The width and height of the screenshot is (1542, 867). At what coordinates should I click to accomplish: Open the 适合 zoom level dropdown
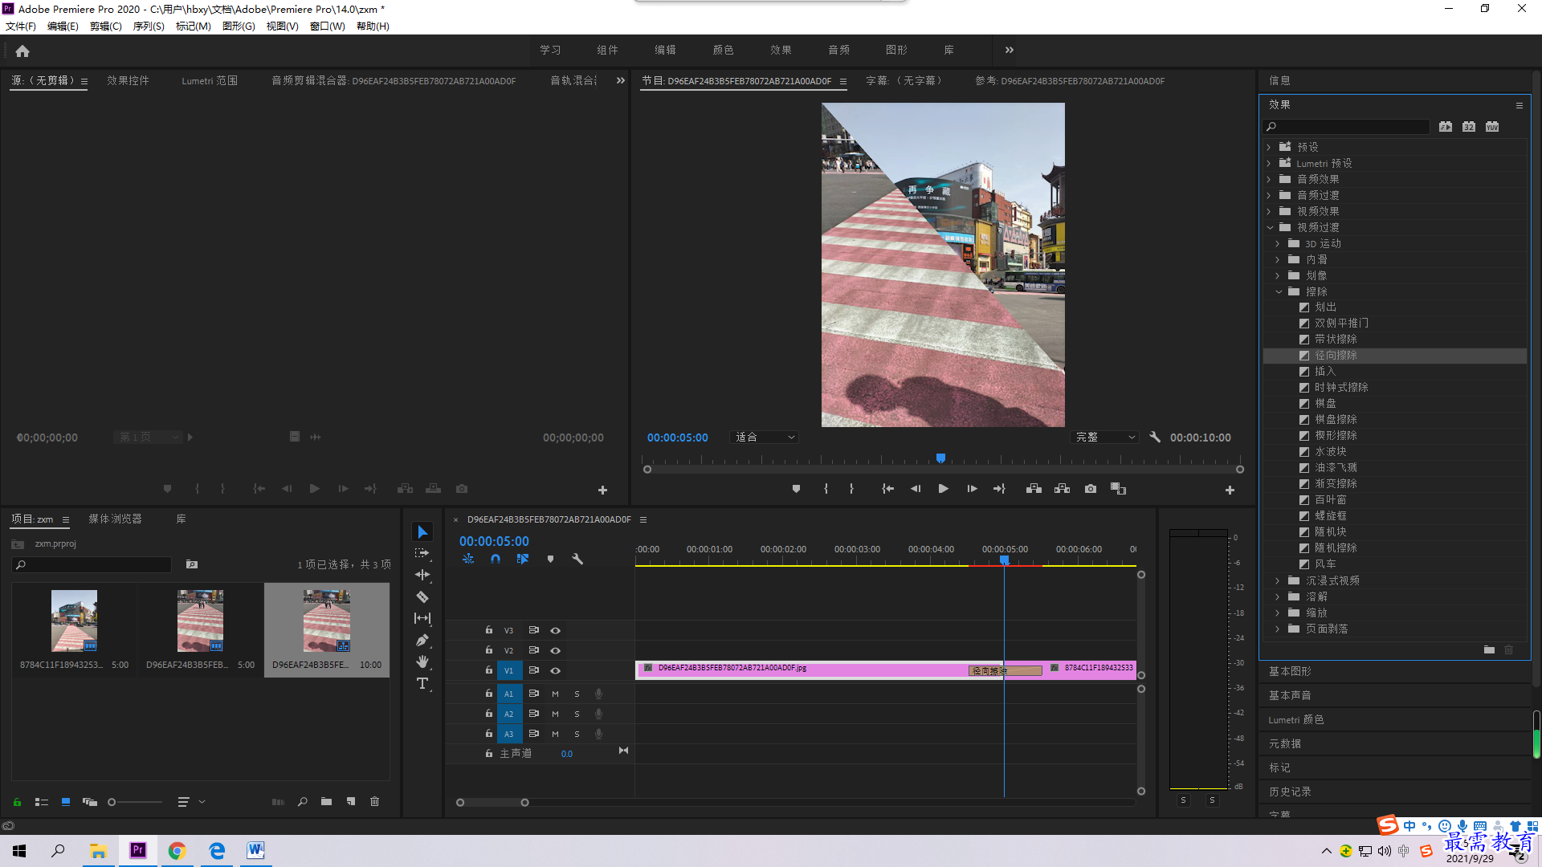(x=765, y=438)
